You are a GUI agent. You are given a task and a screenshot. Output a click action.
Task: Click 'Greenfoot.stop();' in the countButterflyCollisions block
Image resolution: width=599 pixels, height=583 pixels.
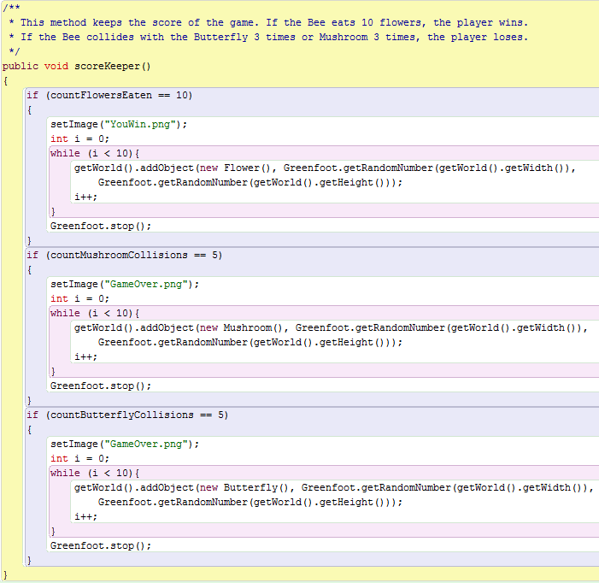(x=101, y=546)
